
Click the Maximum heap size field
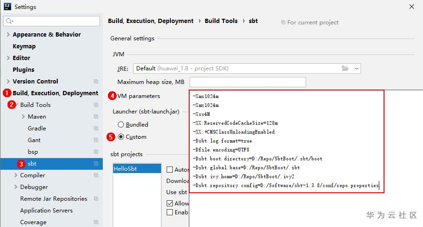[247, 82]
